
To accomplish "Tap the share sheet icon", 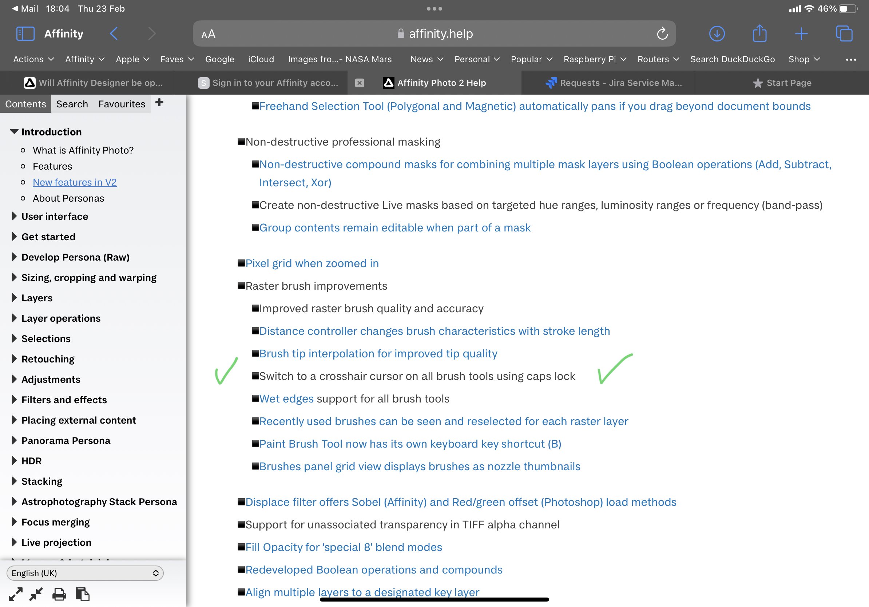I will point(759,34).
